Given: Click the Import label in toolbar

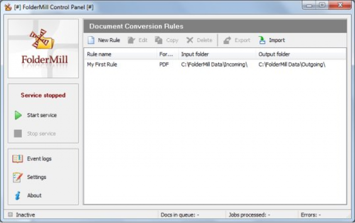Looking at the screenshot, I should click(x=277, y=40).
